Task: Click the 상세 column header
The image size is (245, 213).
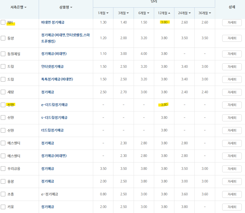Action: pyautogui.click(x=232, y=7)
